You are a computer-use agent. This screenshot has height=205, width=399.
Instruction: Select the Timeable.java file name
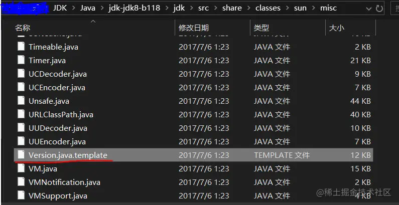point(53,47)
